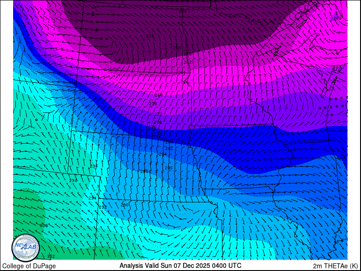361x271 pixels.
Task: Click the 276 contour label
Action: coord(152,127)
